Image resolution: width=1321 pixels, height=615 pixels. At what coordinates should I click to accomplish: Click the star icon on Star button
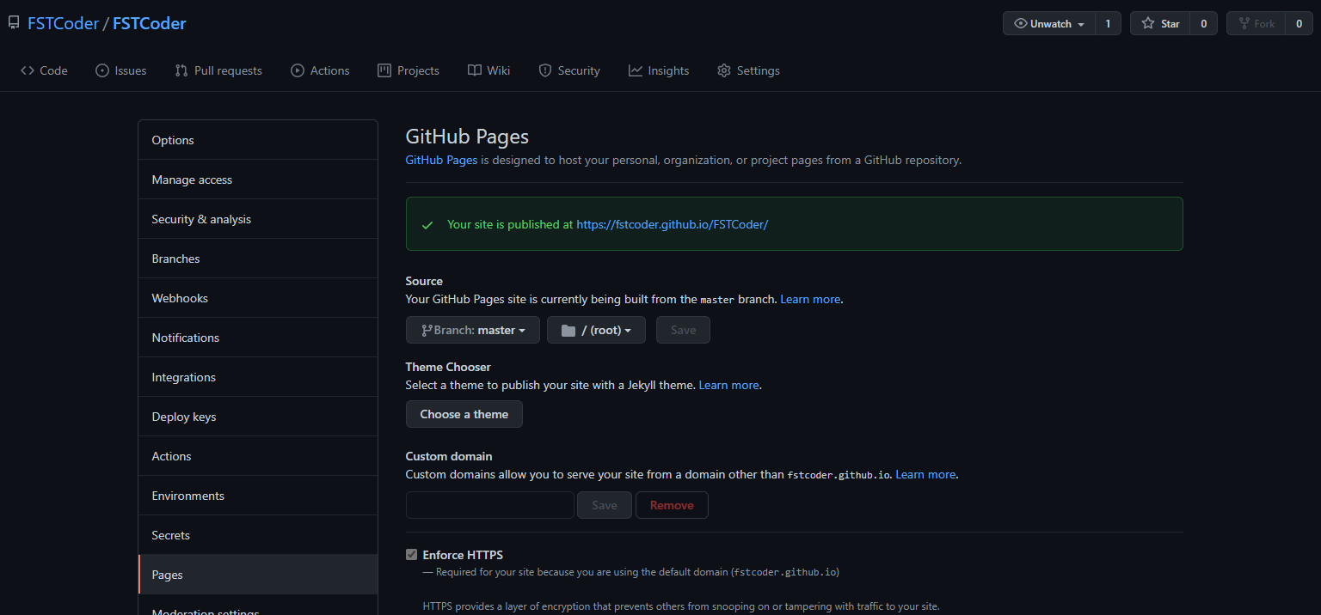pyautogui.click(x=1148, y=24)
